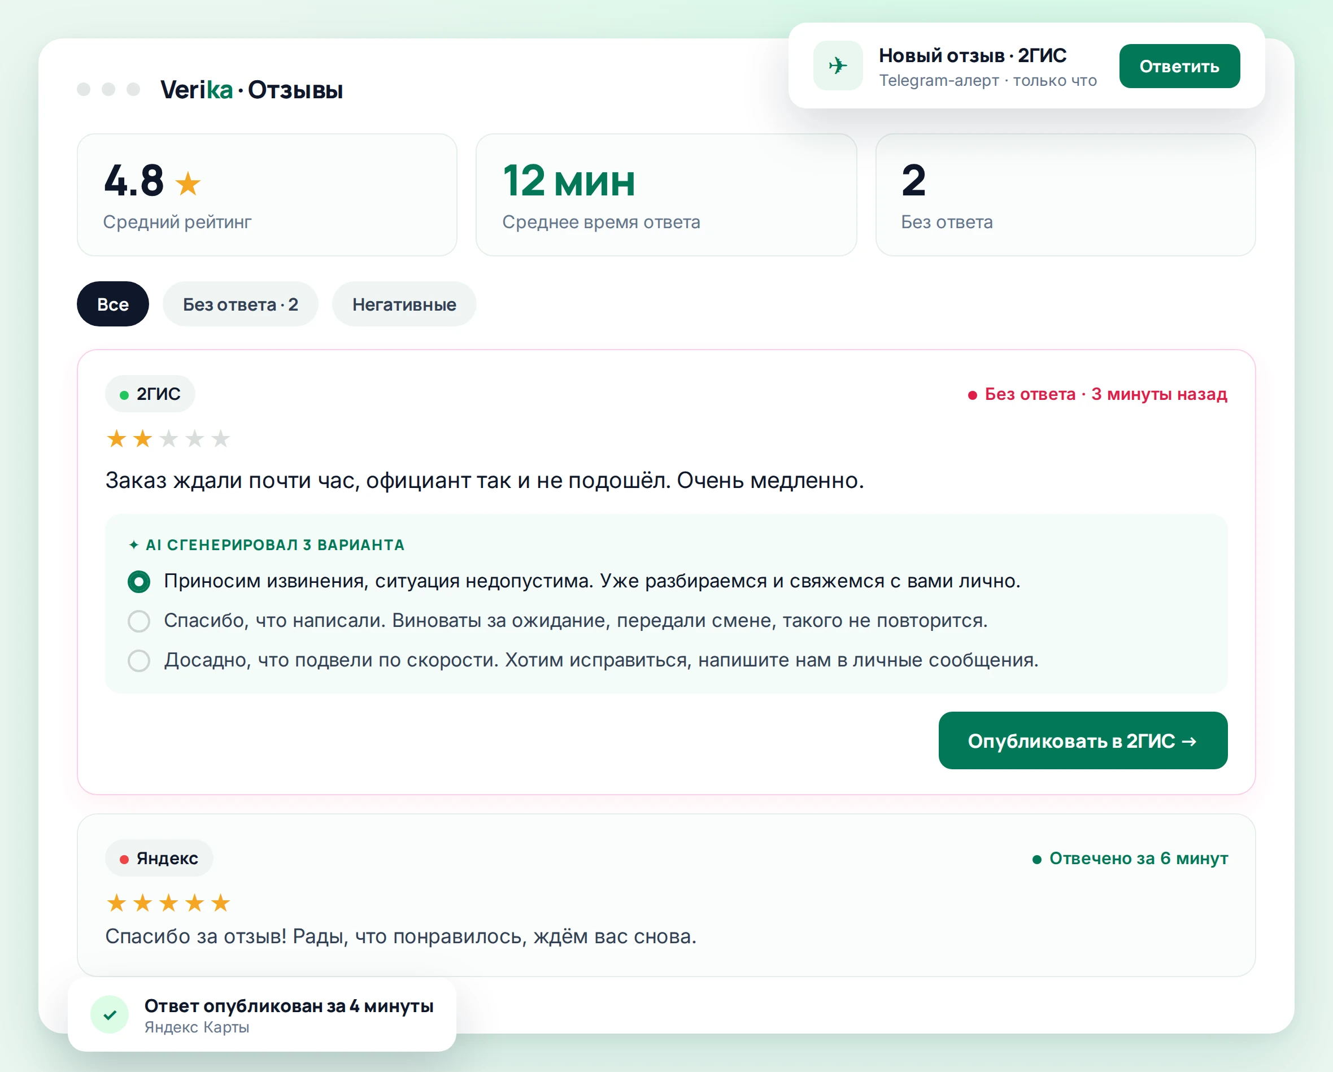Open the Средний рейтинг 4.8 card
1333x1072 pixels.
(267, 195)
